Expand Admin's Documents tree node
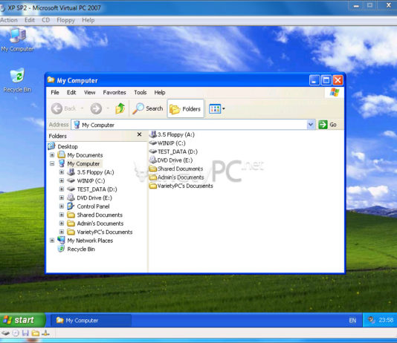 tap(62, 223)
